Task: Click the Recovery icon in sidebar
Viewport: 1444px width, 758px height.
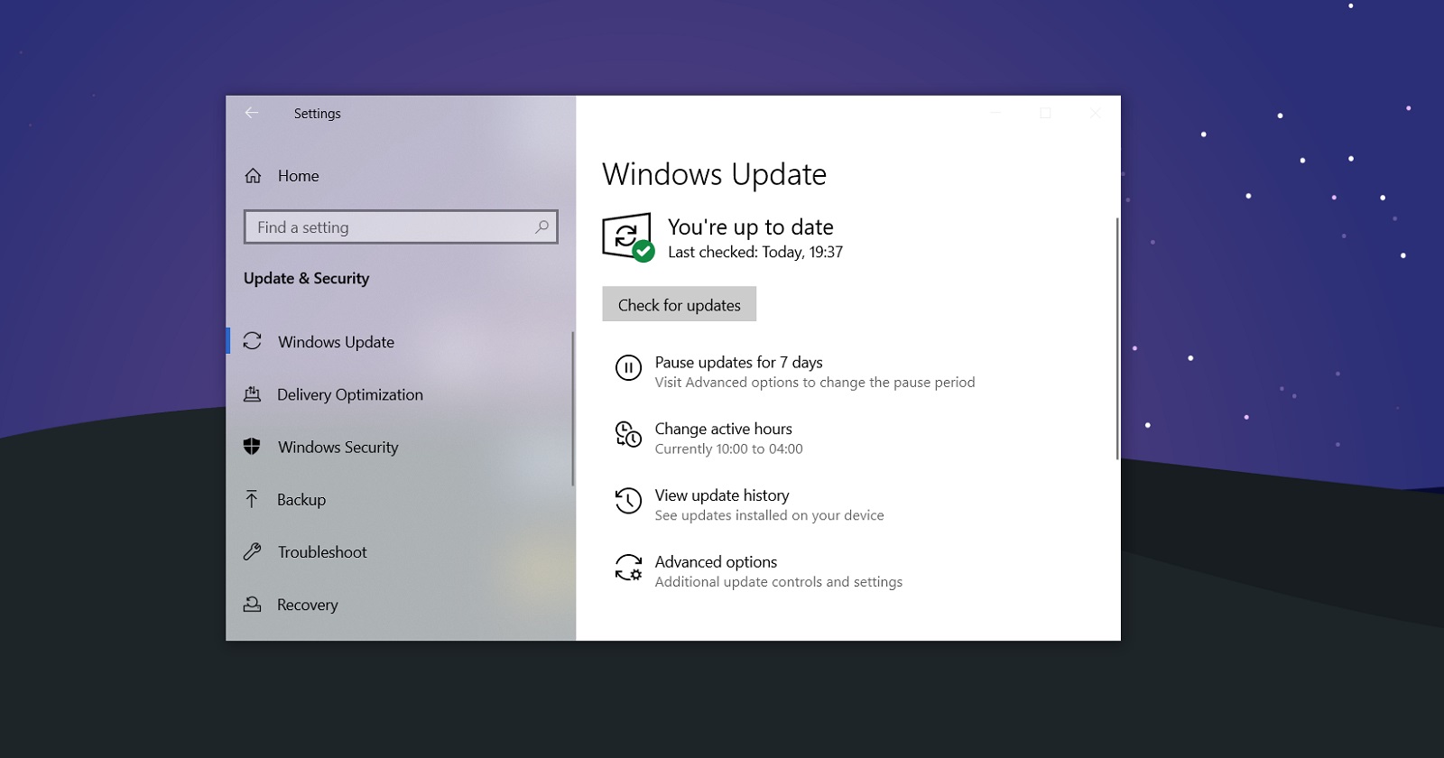Action: tap(253, 605)
